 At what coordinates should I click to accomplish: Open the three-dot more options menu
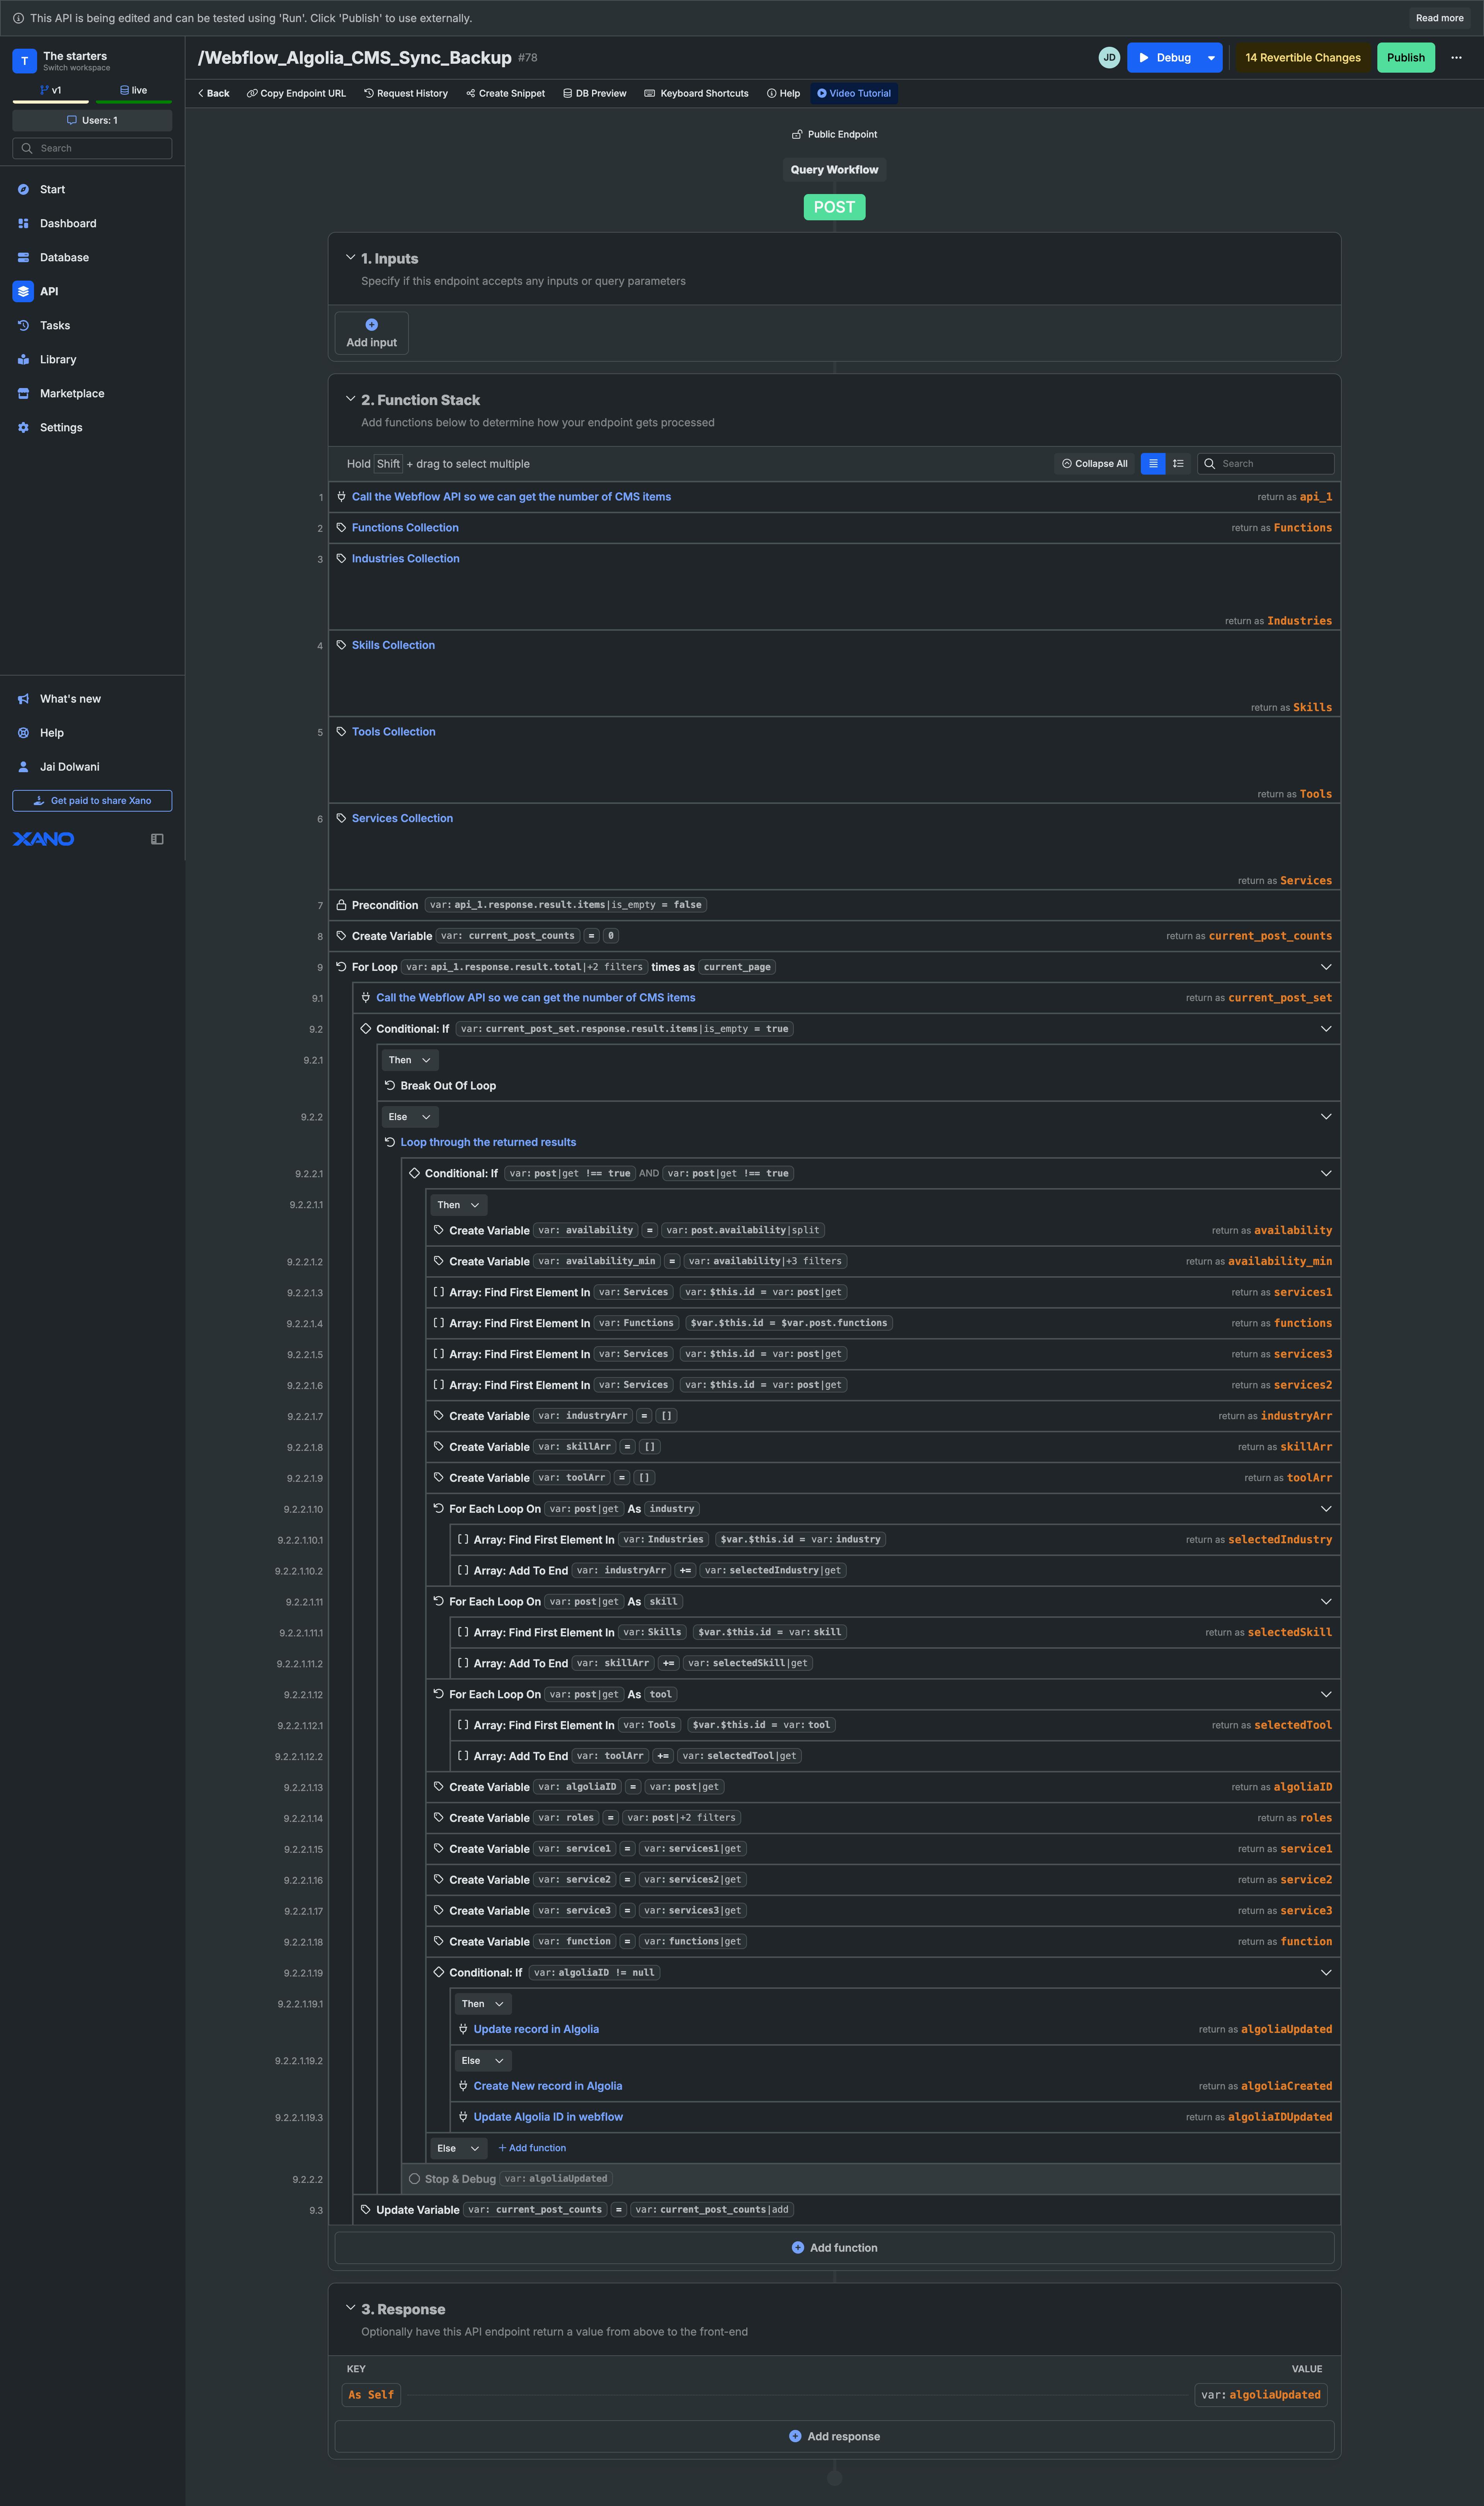pyautogui.click(x=1456, y=58)
